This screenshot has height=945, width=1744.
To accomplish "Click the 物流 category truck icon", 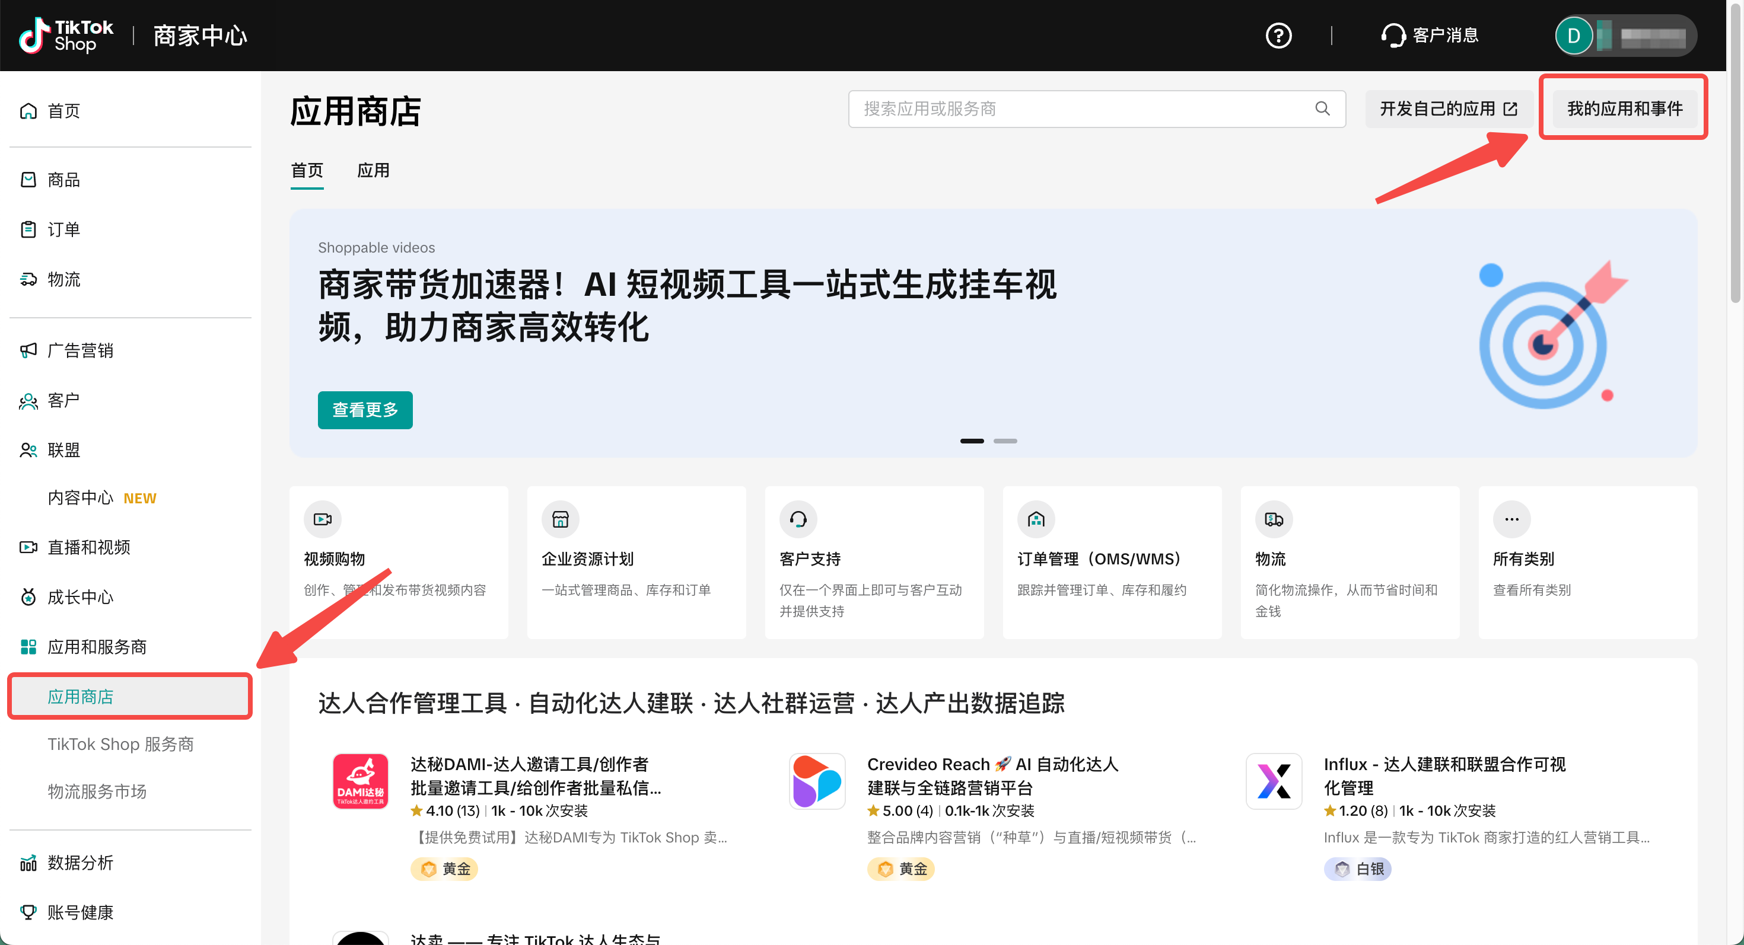I will click(1274, 519).
